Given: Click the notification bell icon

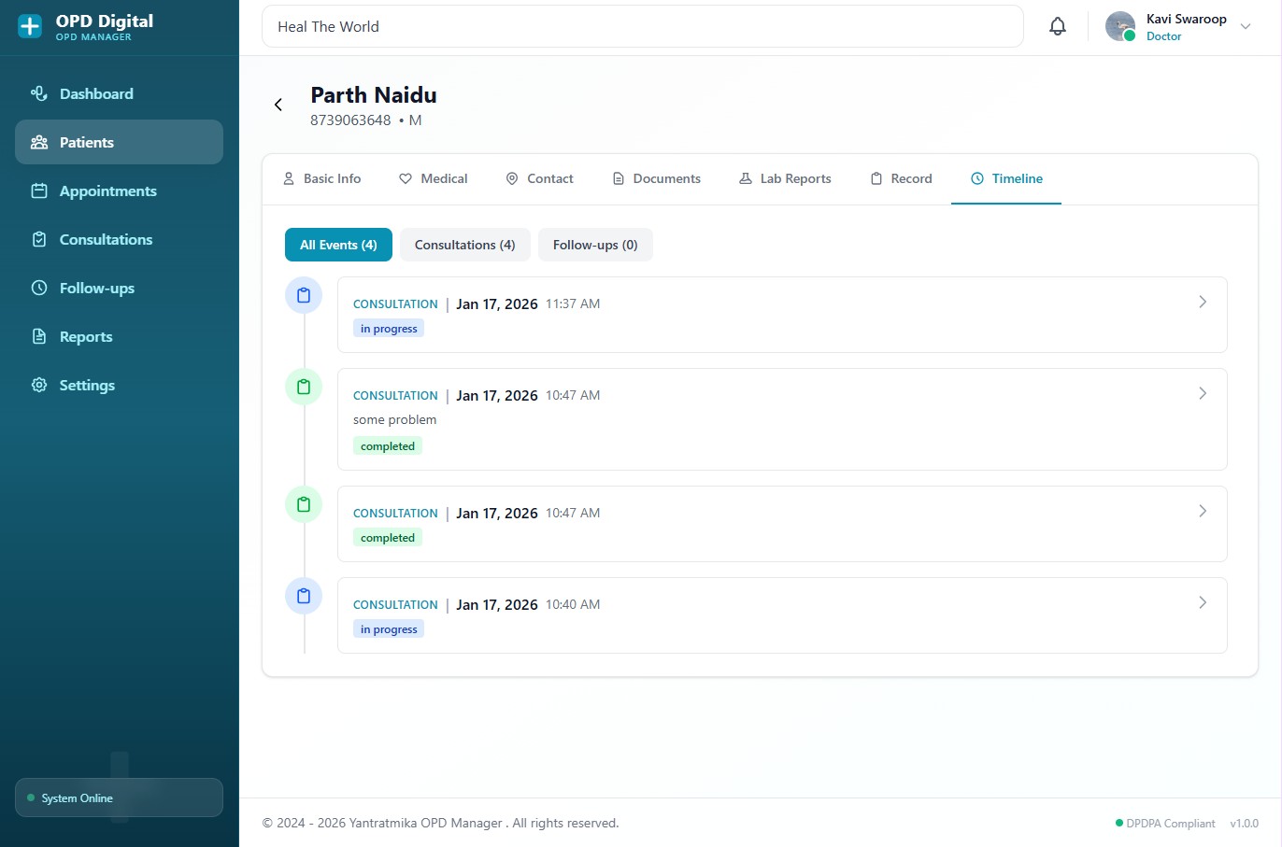Looking at the screenshot, I should point(1057,26).
